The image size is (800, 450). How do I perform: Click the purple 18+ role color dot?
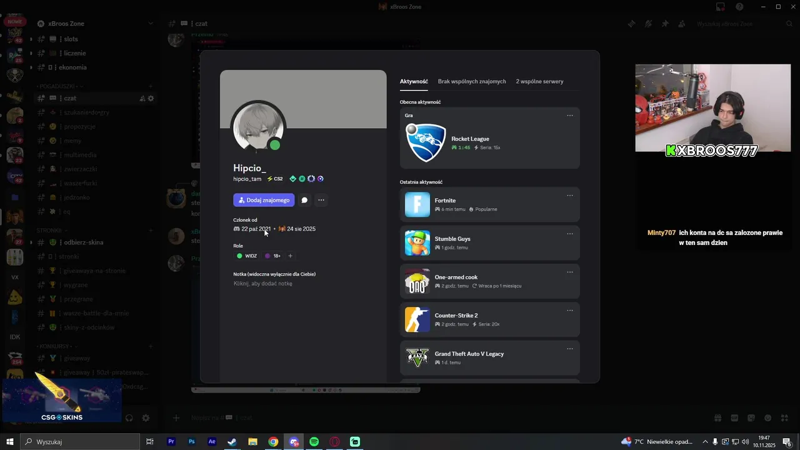tap(267, 256)
